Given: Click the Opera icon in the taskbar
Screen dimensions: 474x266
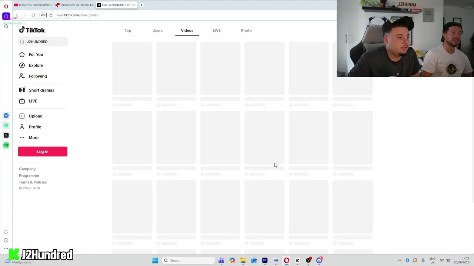Looking at the screenshot, I should point(286,260).
